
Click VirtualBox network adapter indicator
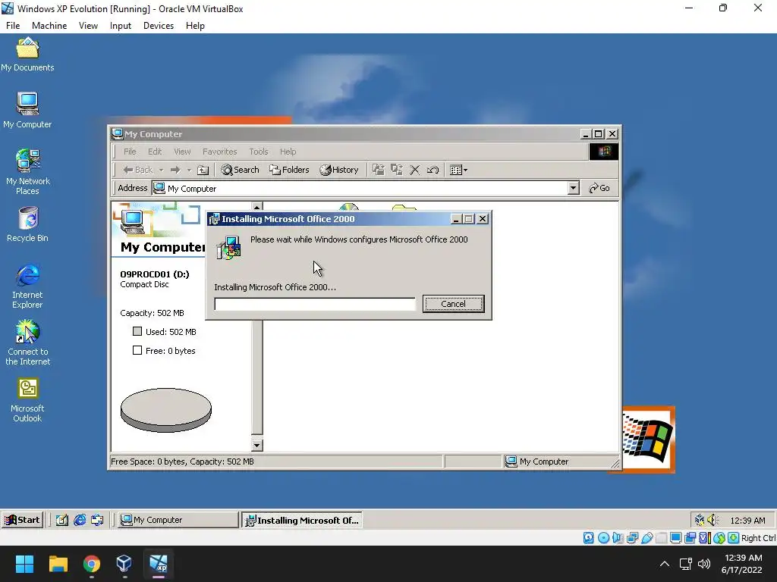632,537
